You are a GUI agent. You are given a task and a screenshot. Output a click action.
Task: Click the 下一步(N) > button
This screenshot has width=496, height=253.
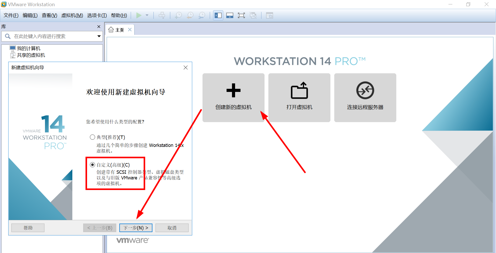136,228
